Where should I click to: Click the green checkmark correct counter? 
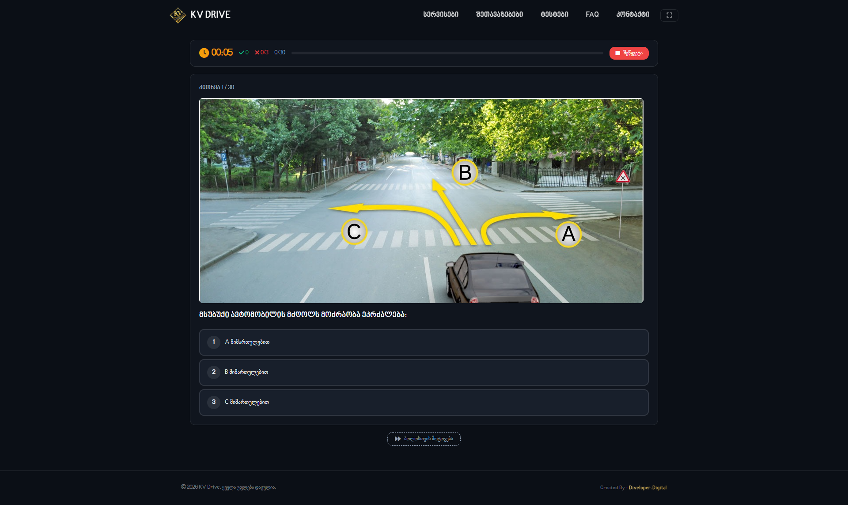point(243,53)
